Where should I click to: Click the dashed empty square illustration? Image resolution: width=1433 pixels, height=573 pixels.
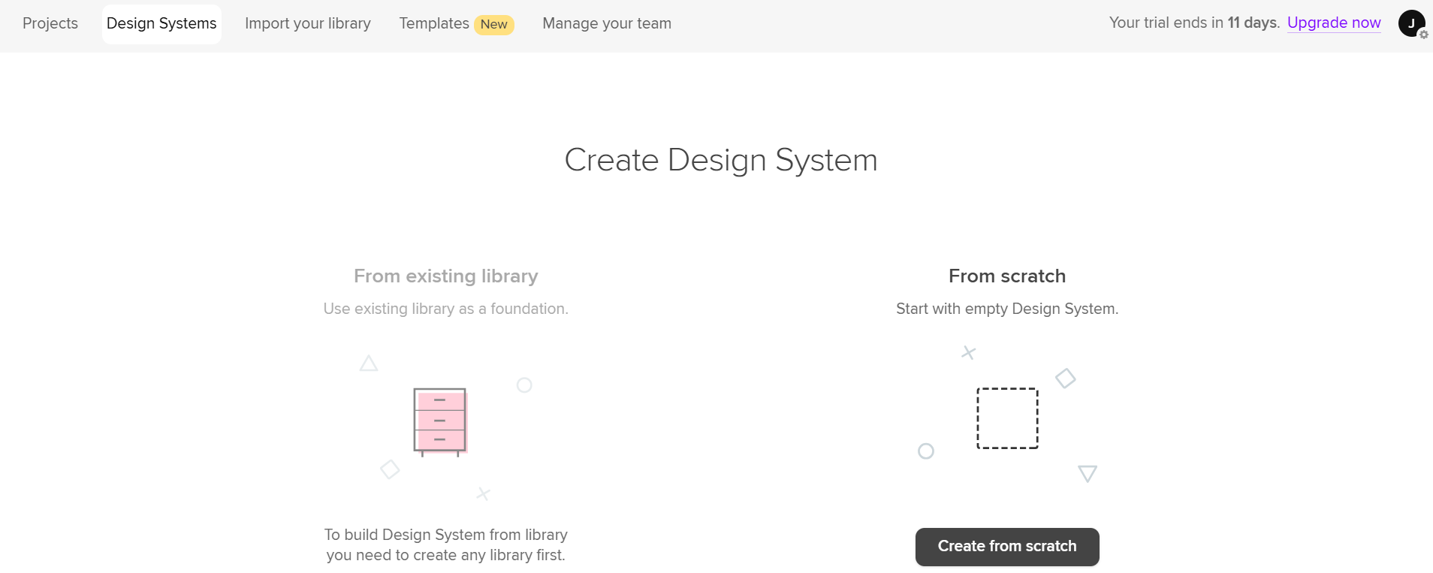pyautogui.click(x=1007, y=418)
